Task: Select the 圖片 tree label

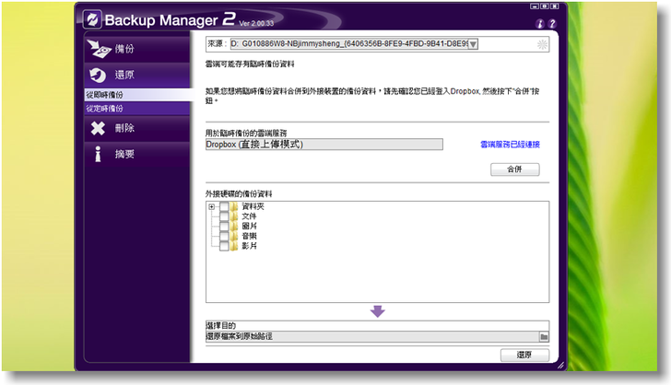Action: coord(249,227)
